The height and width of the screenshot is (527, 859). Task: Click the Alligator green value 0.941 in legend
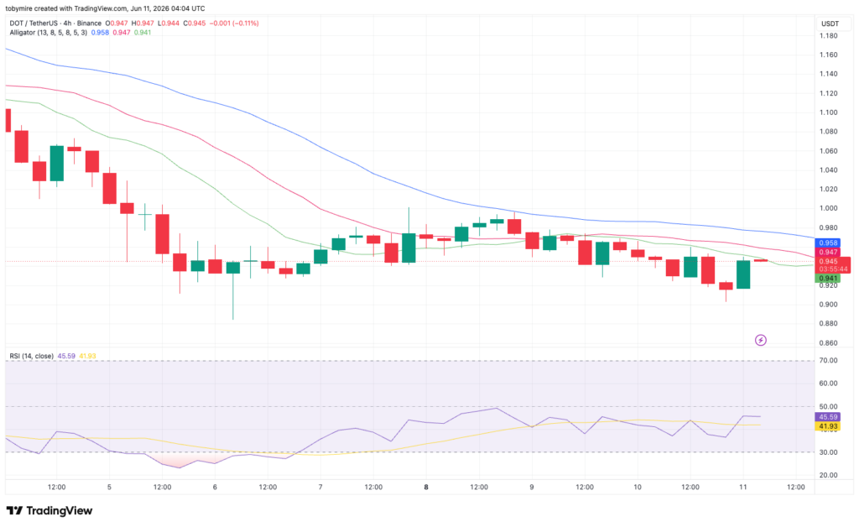tap(143, 33)
